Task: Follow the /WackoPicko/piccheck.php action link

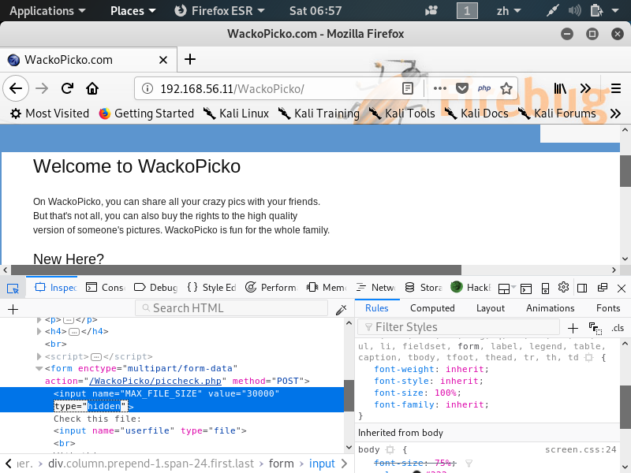Action: pyautogui.click(x=155, y=381)
